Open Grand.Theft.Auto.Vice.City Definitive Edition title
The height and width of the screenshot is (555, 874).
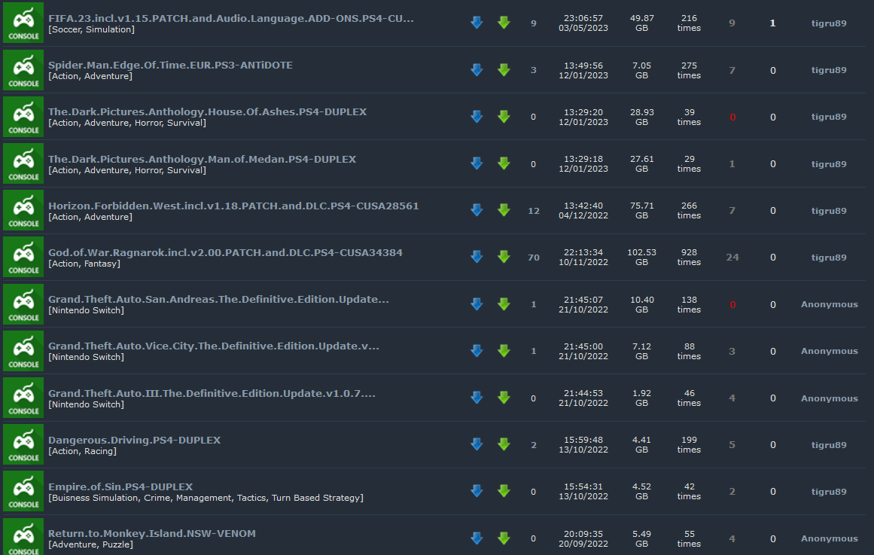pyautogui.click(x=214, y=346)
